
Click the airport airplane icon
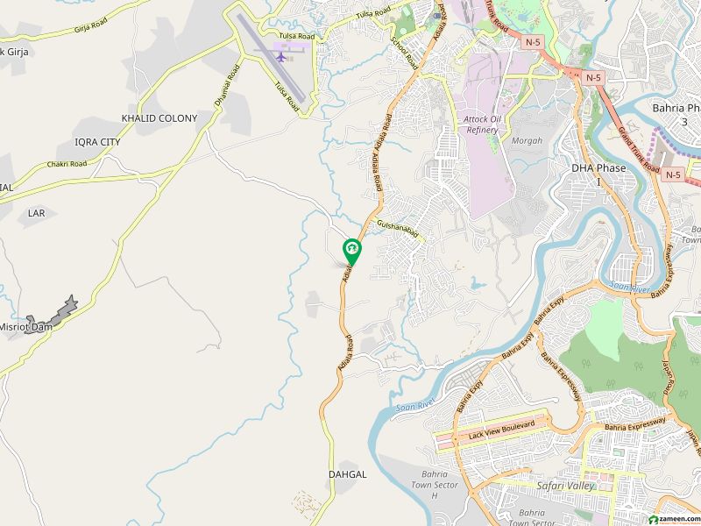281,57
